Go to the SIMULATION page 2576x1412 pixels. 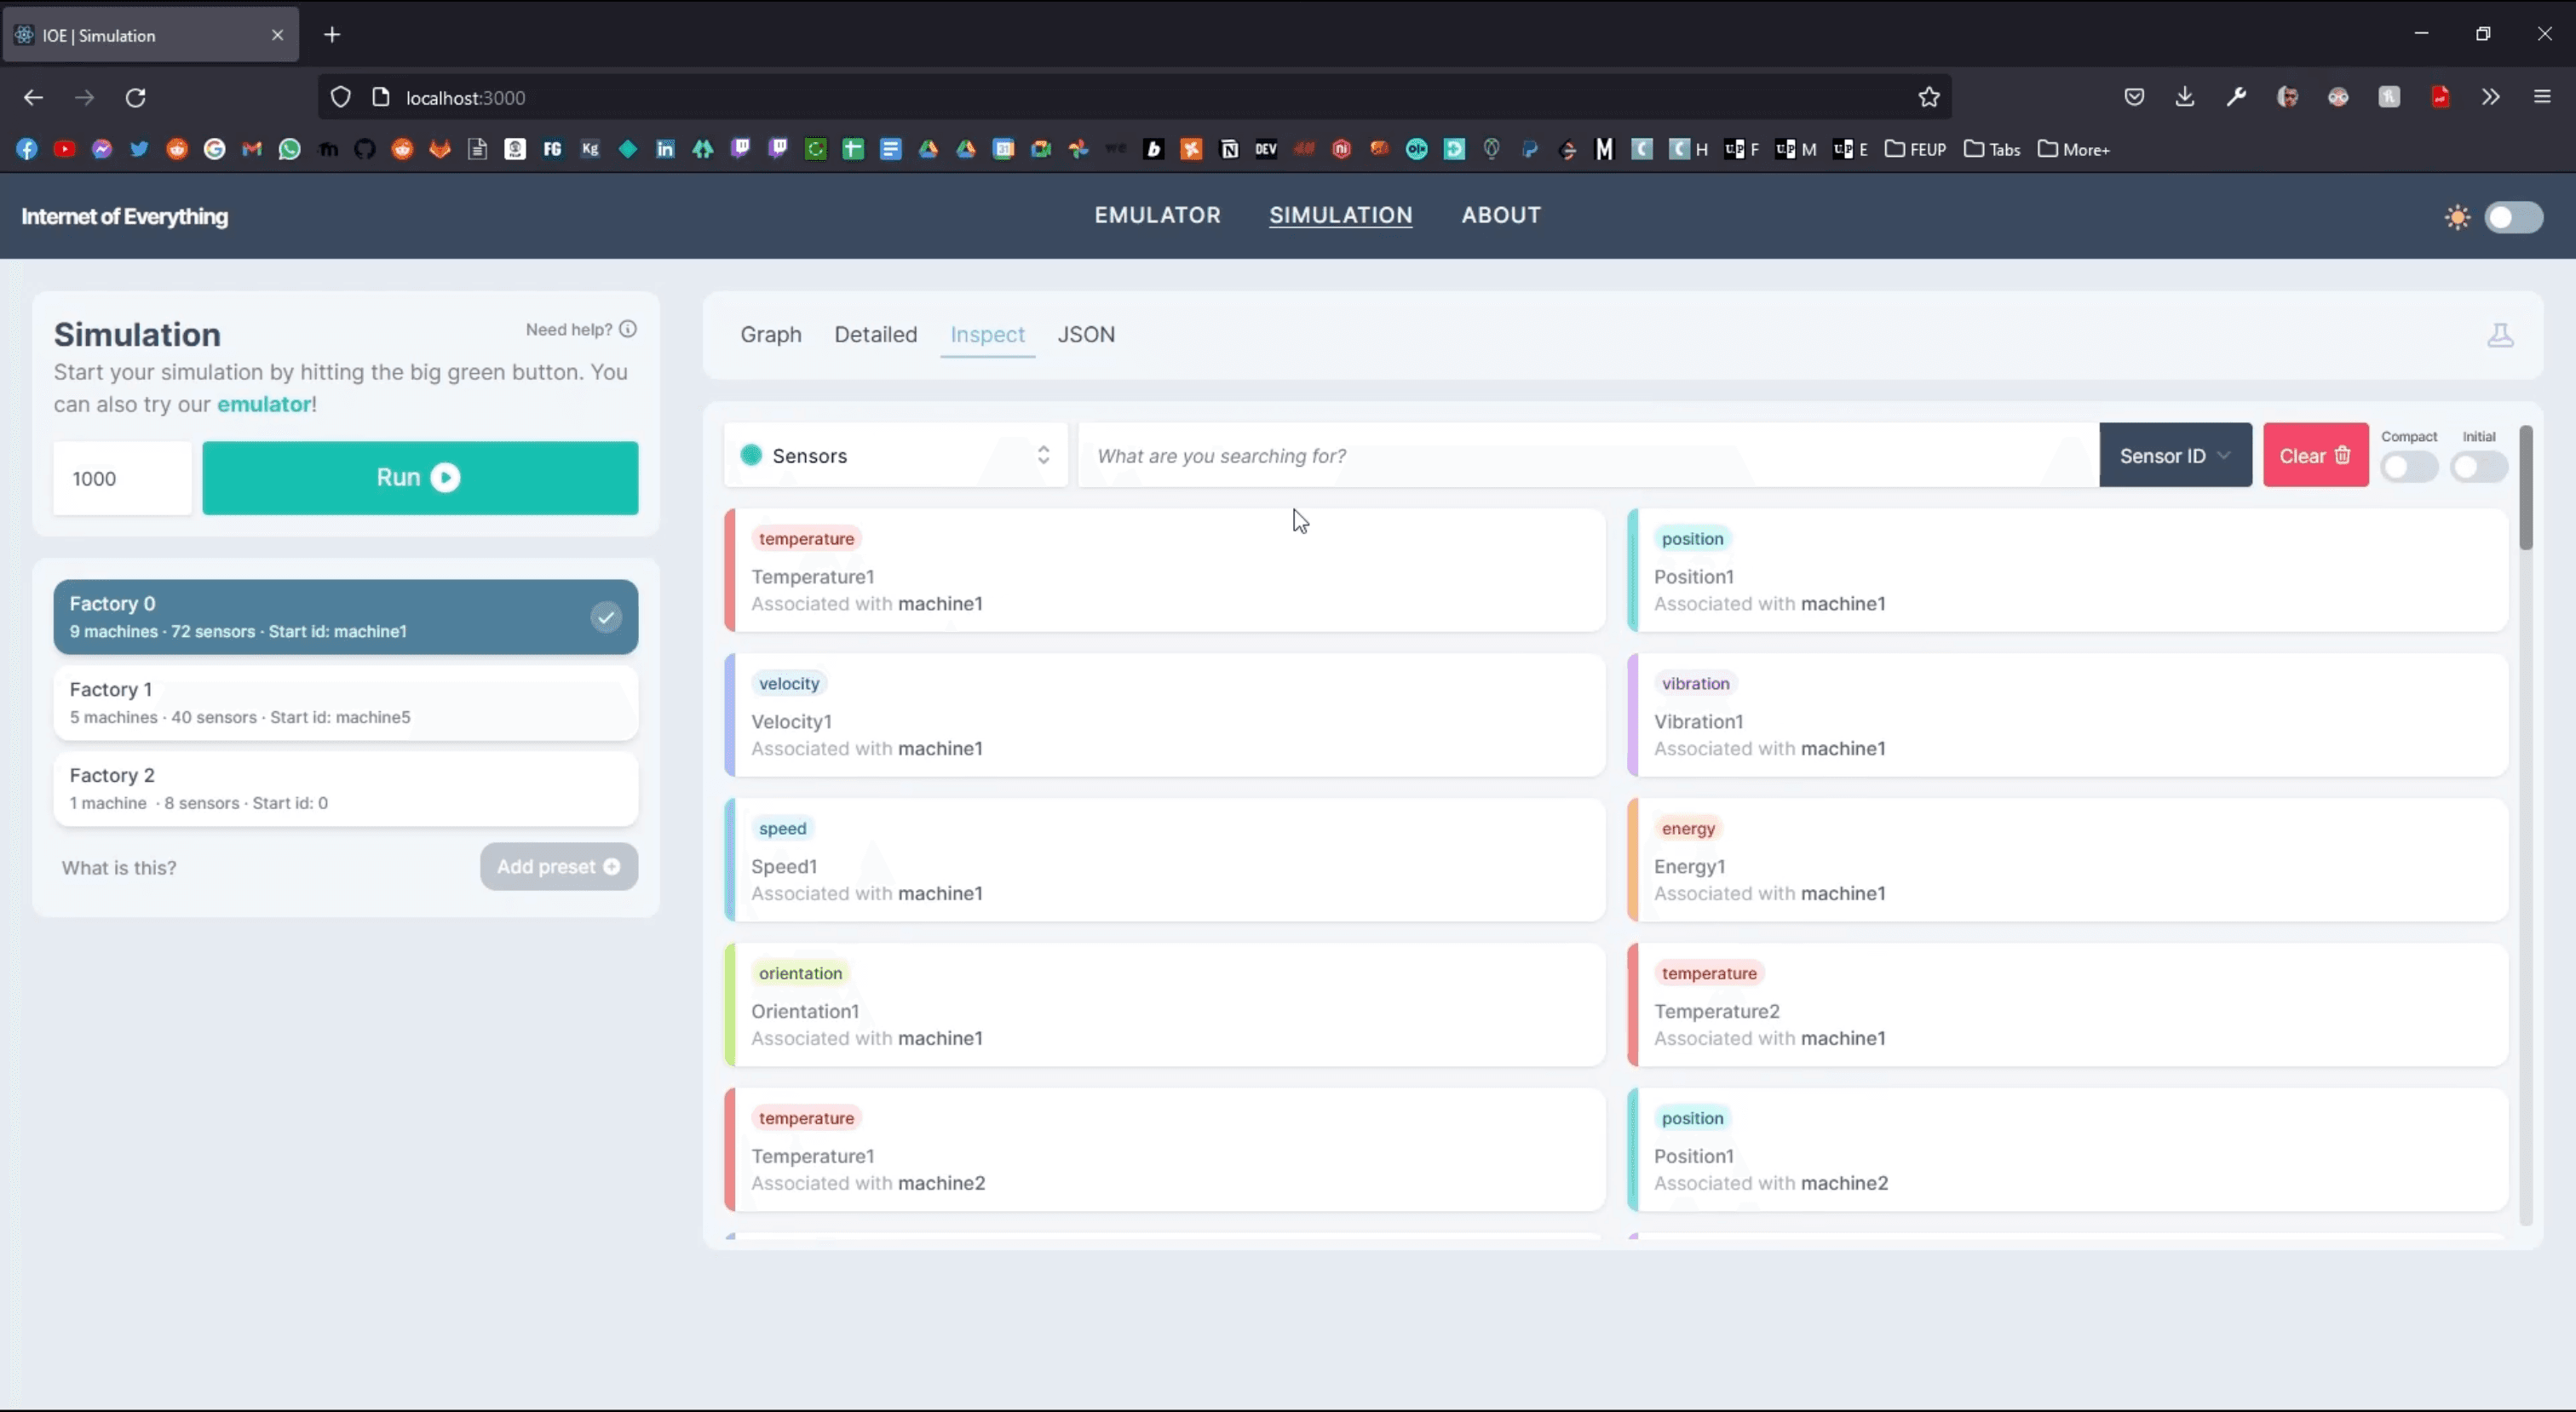[x=1340, y=215]
